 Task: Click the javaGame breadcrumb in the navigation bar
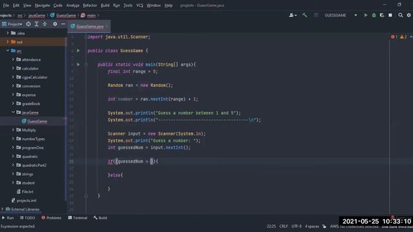point(37,15)
